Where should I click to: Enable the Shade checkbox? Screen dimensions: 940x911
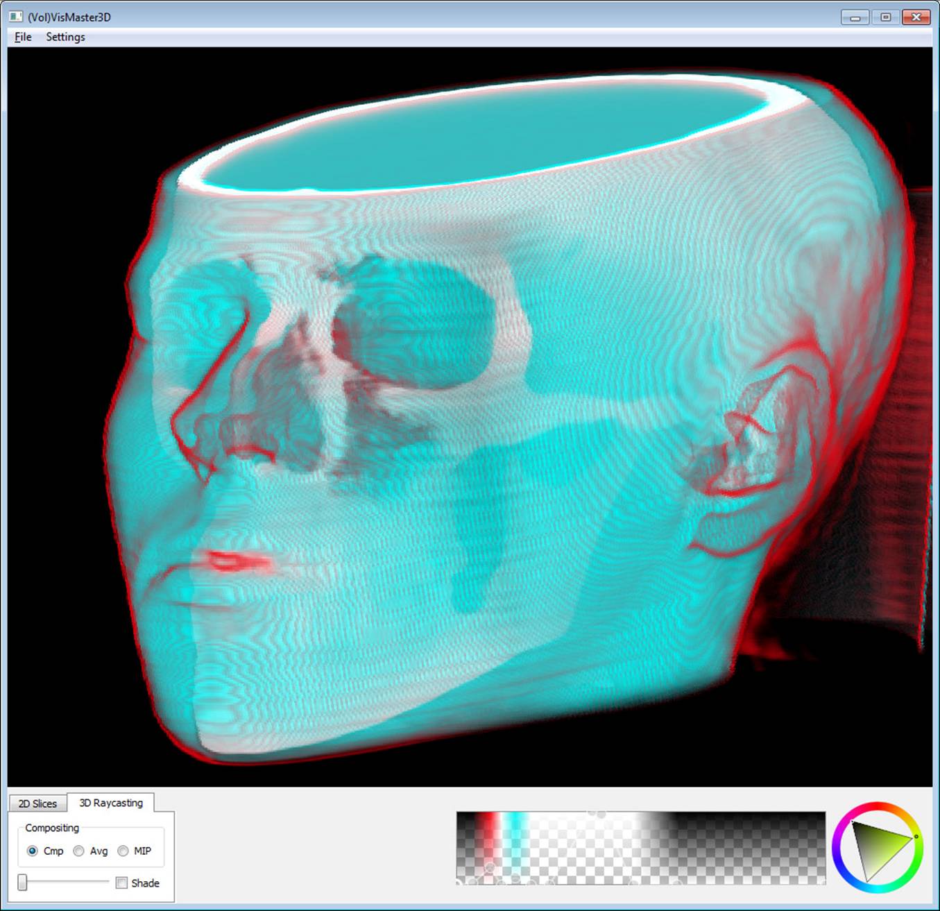(121, 883)
